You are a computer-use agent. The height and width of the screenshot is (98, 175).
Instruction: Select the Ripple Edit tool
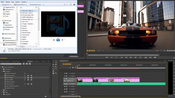pos(53,65)
